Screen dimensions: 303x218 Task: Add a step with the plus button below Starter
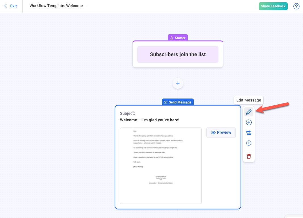click(178, 83)
